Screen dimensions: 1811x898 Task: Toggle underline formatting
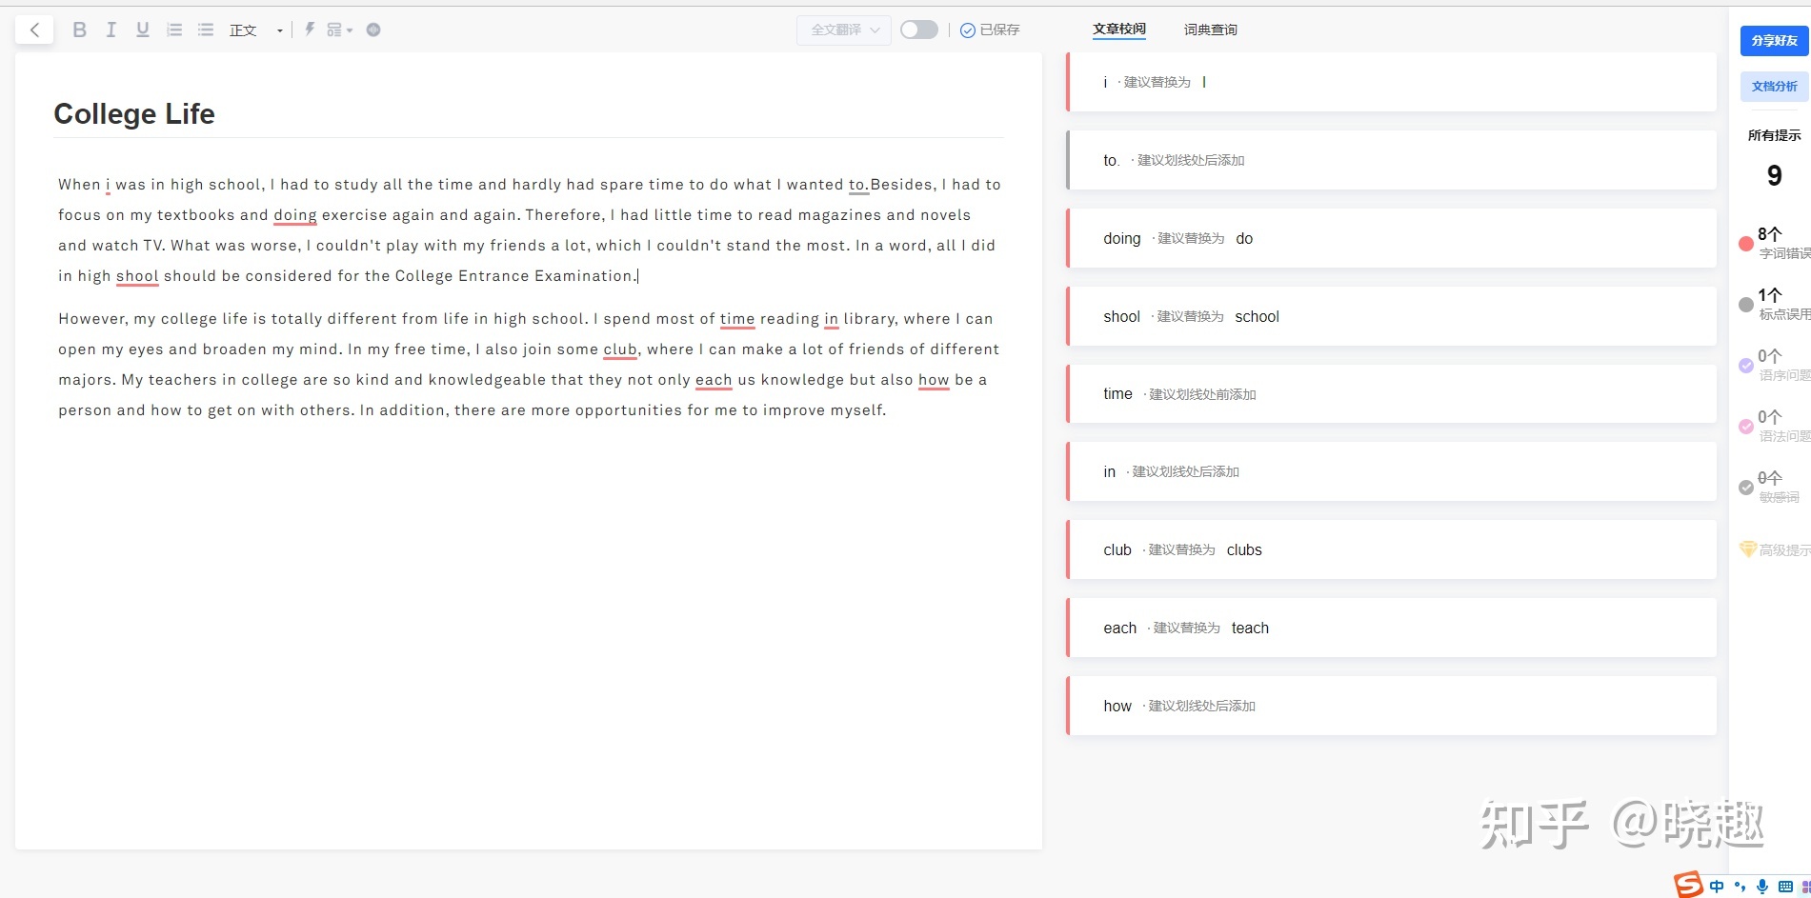point(143,30)
